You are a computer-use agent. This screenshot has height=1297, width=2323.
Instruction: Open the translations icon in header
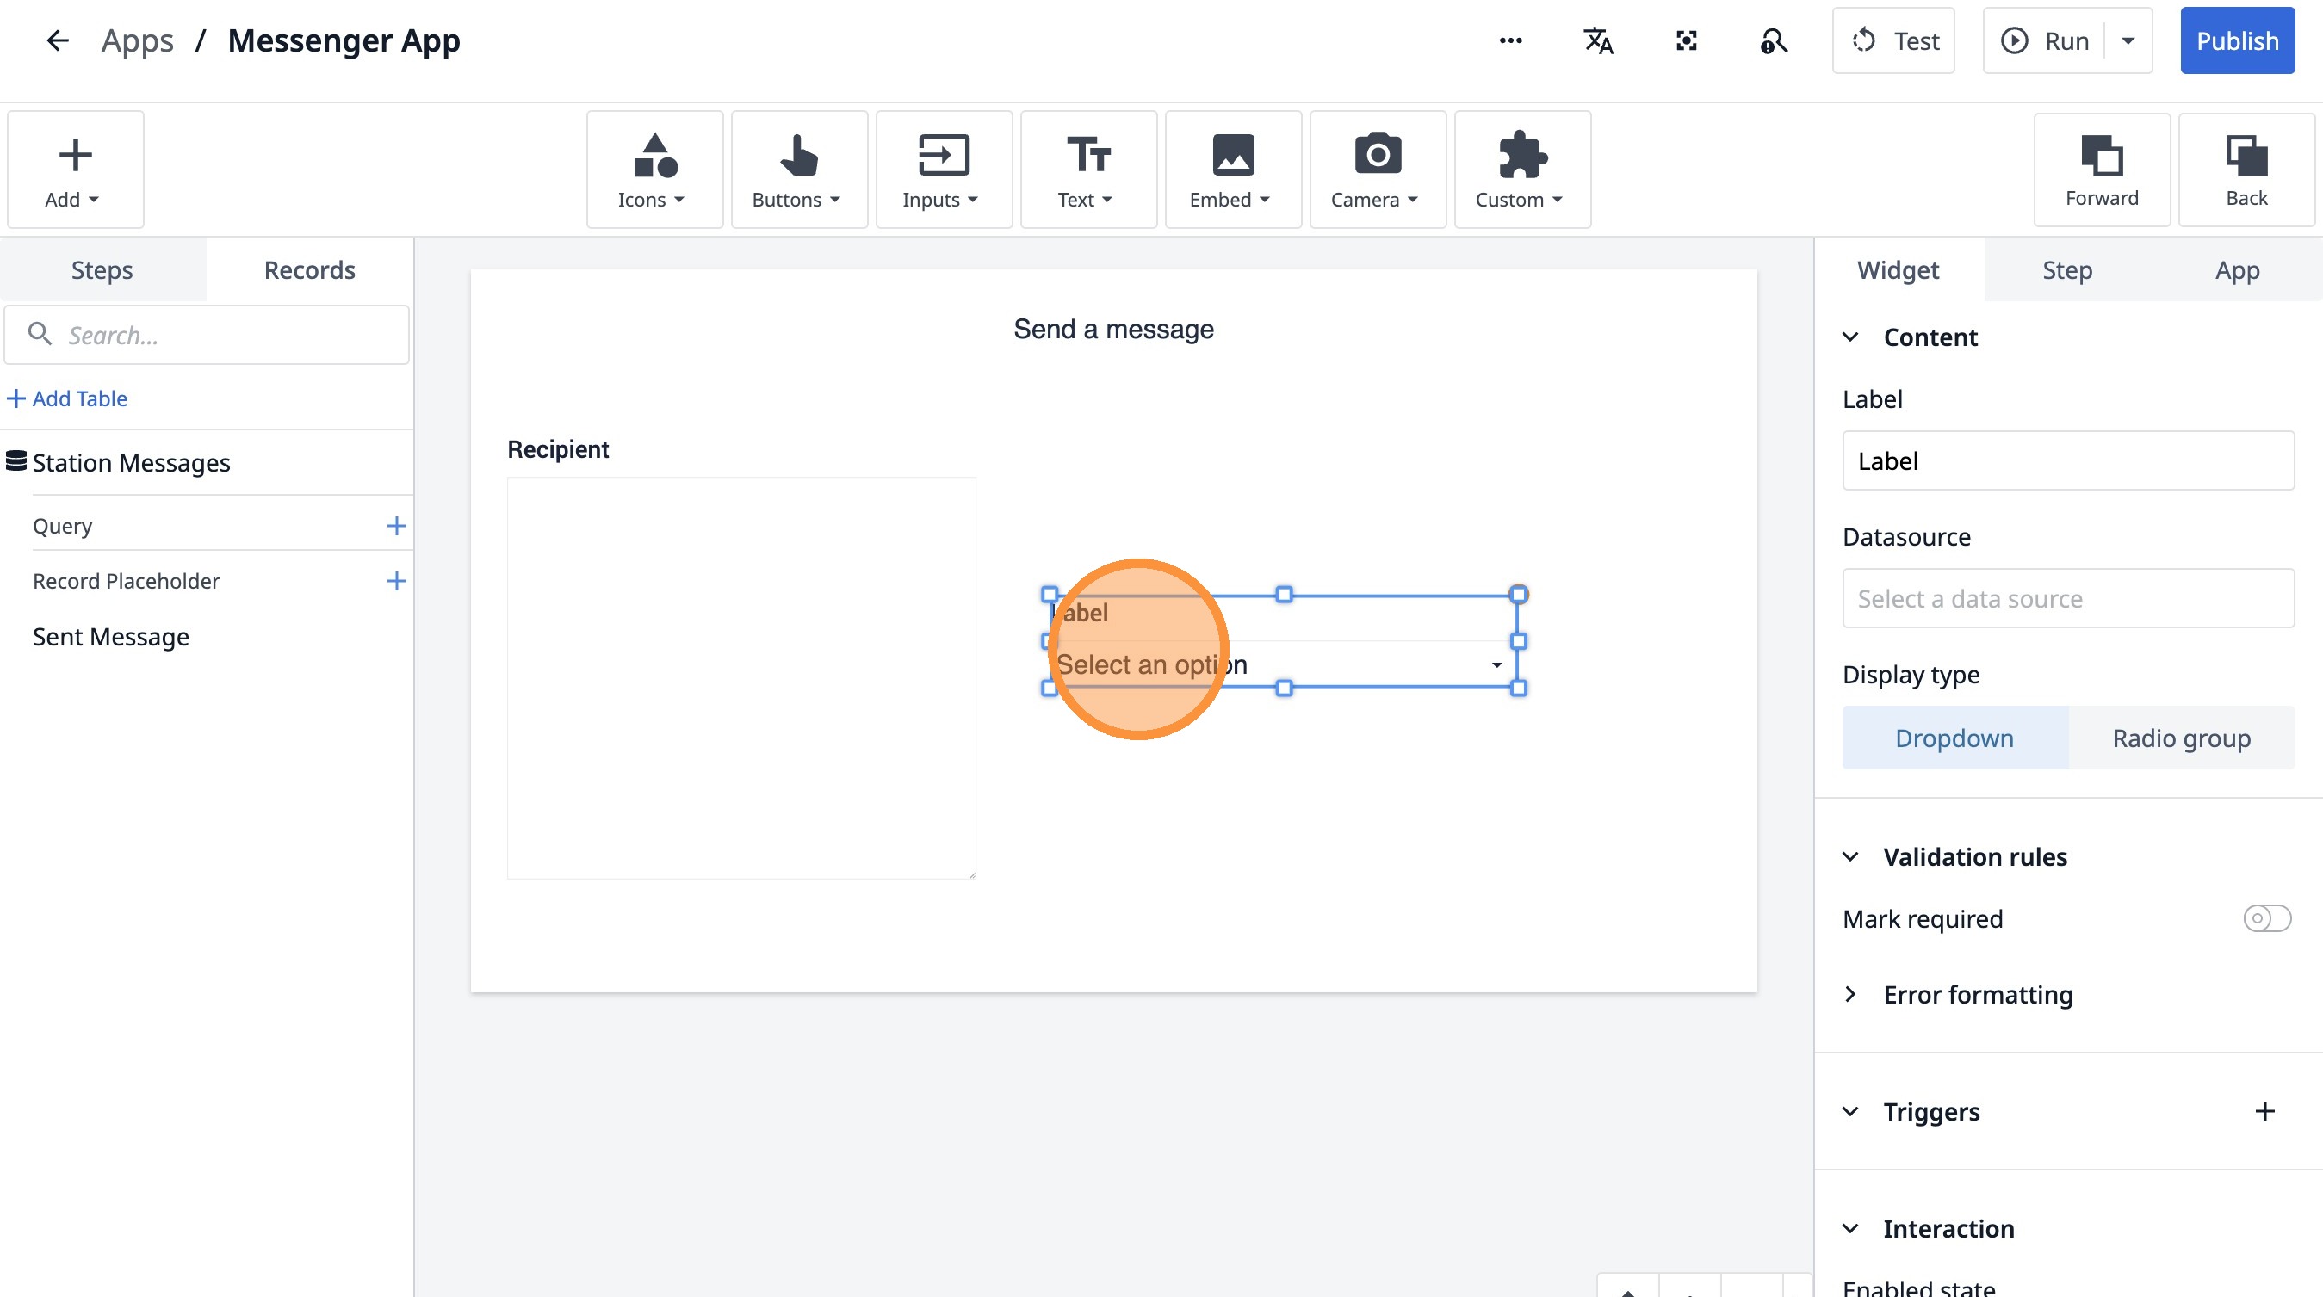pyautogui.click(x=1598, y=40)
